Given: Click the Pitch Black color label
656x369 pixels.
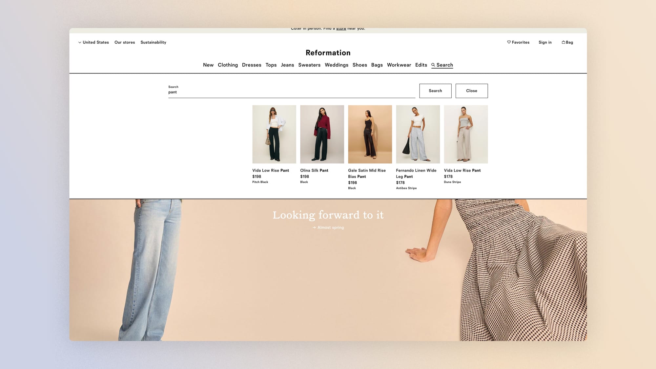Looking at the screenshot, I should pyautogui.click(x=260, y=182).
